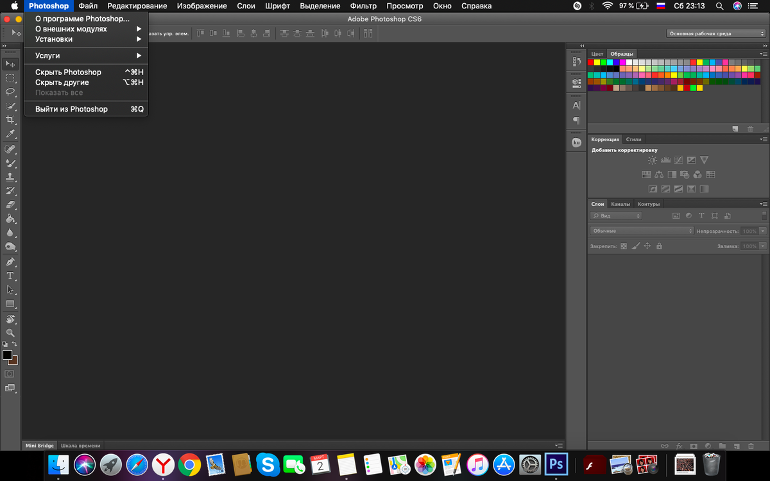The image size is (770, 481).
Task: Toggle Quick Mask mode
Action: (x=10, y=373)
